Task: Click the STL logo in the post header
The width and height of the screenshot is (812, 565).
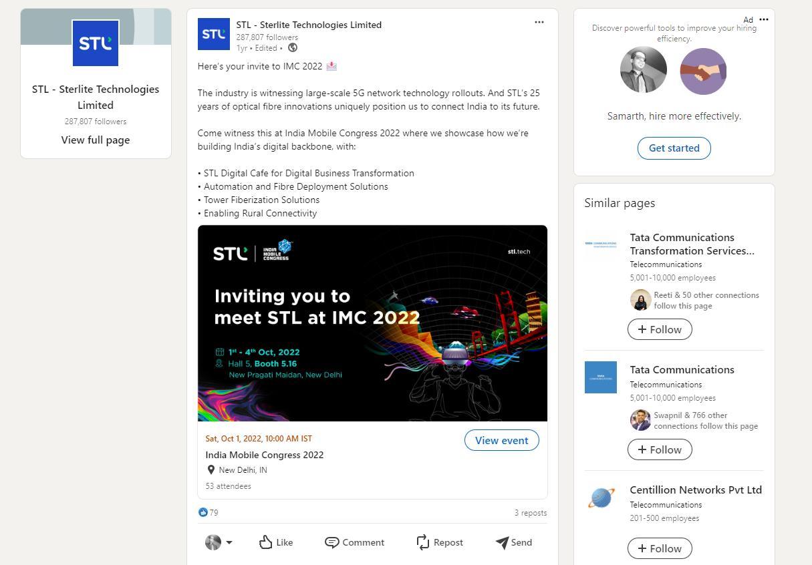Action: (214, 34)
